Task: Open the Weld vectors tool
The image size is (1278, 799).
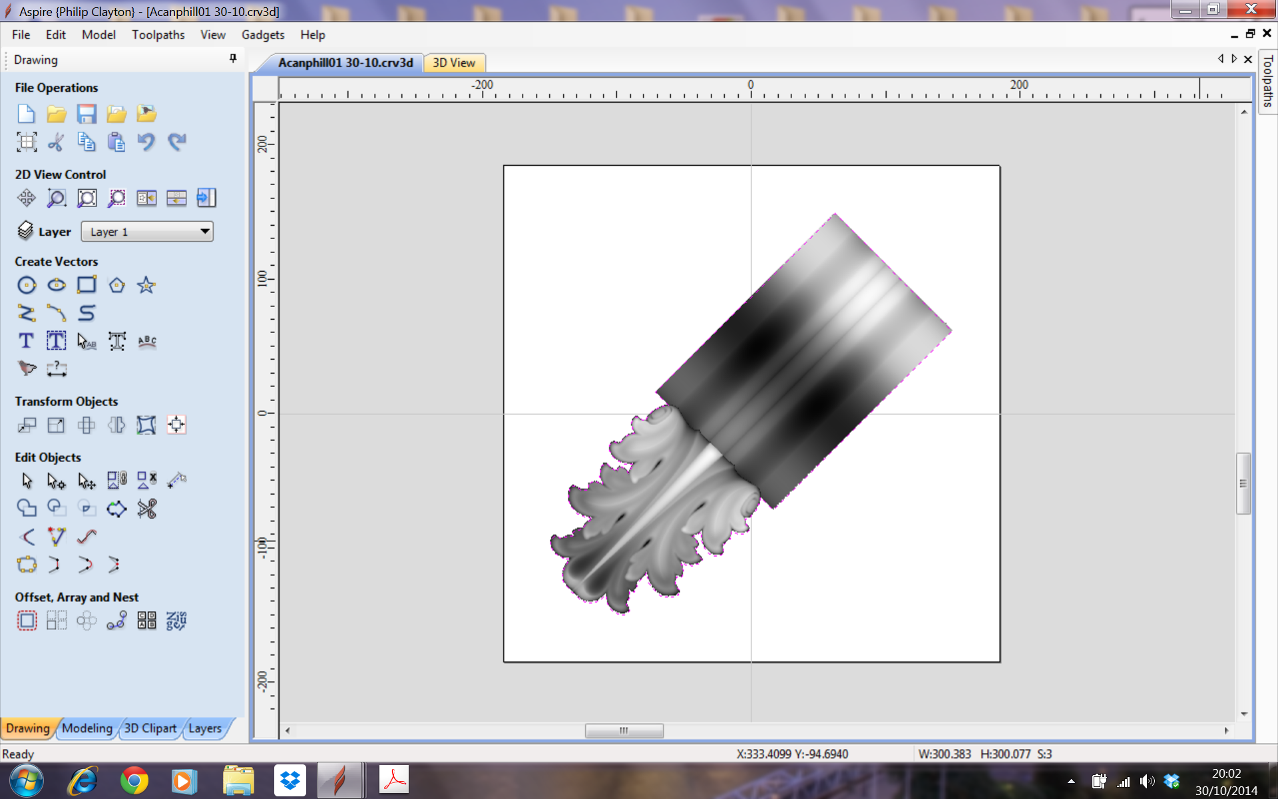Action: point(27,508)
